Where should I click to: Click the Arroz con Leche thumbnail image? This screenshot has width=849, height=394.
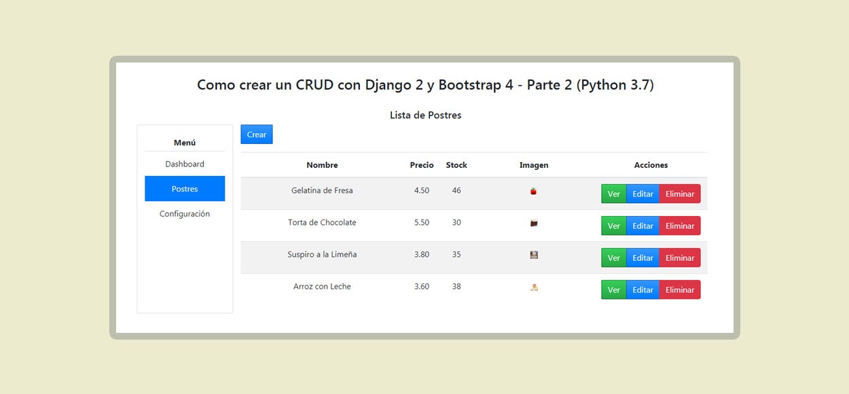point(534,287)
